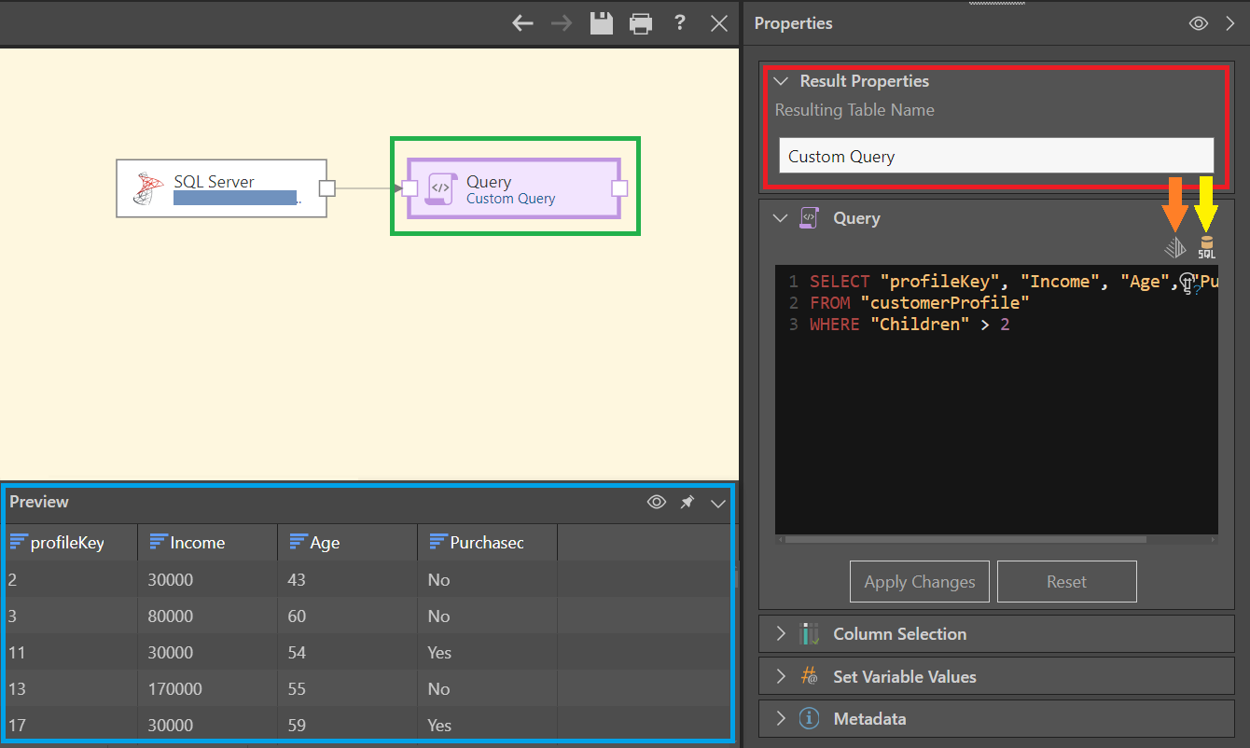Click the Apply Changes button
This screenshot has width=1250, height=748.
(919, 582)
